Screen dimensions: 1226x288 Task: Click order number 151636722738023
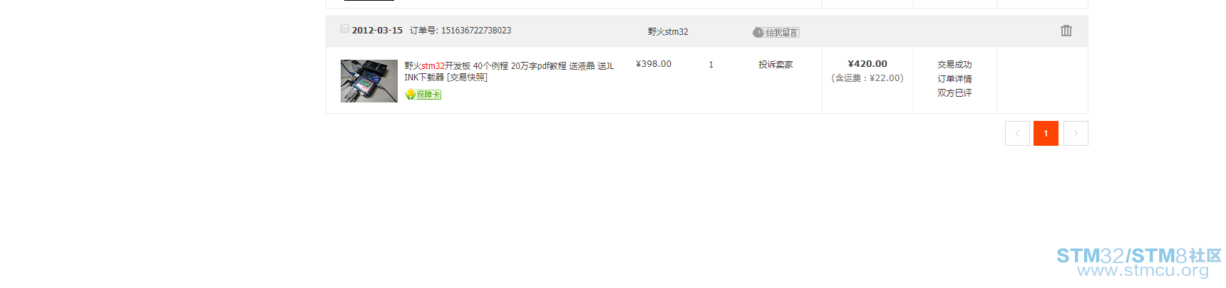(x=476, y=31)
